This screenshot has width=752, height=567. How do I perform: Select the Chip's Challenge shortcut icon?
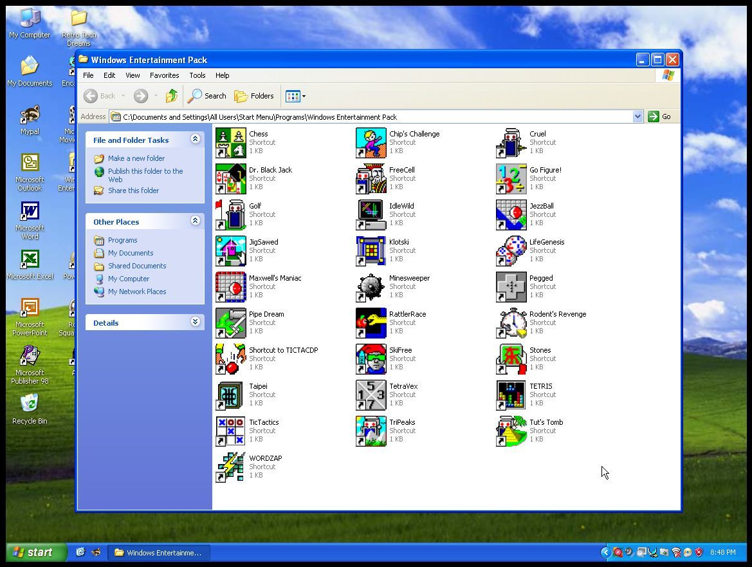pyautogui.click(x=371, y=143)
